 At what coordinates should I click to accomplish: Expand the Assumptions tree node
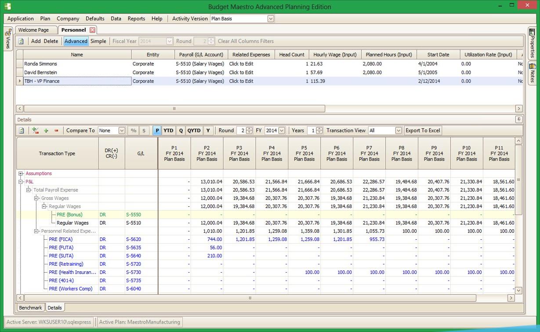click(21, 173)
